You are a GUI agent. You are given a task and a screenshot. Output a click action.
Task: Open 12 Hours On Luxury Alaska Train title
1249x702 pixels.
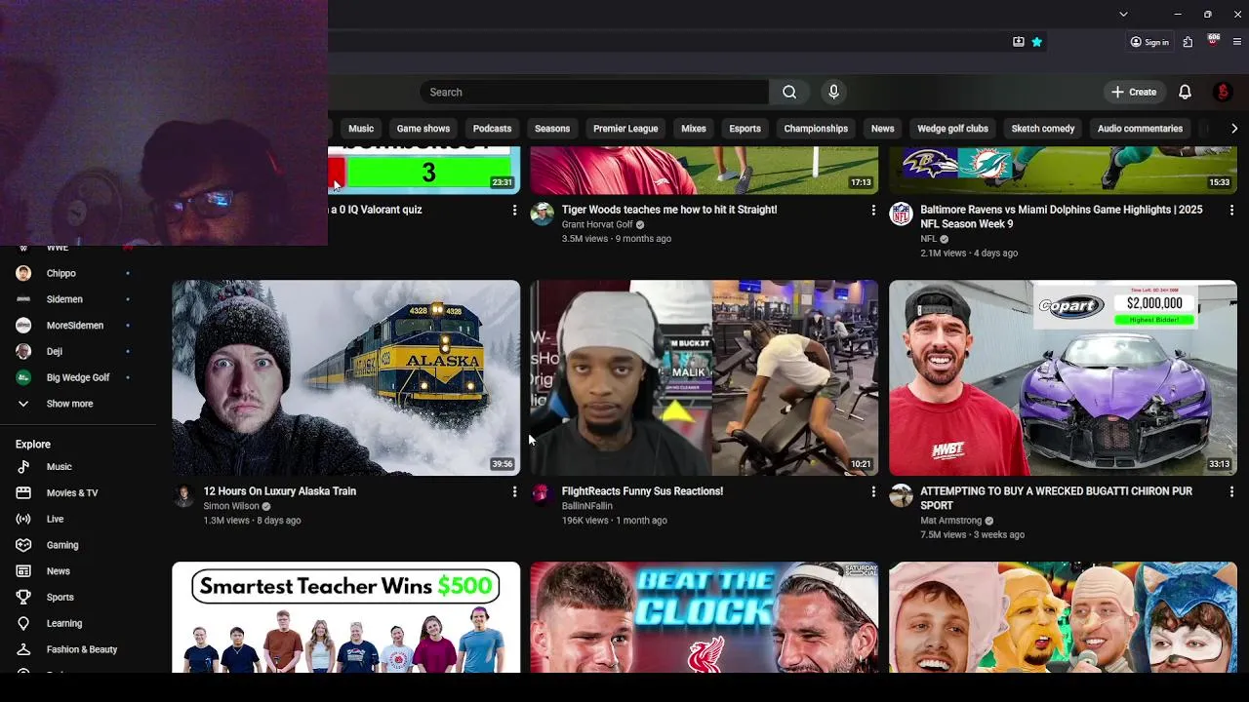click(x=280, y=491)
